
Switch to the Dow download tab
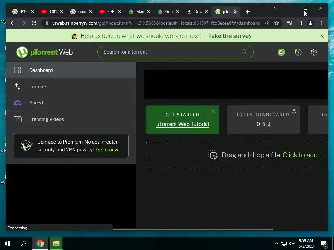[197, 12]
